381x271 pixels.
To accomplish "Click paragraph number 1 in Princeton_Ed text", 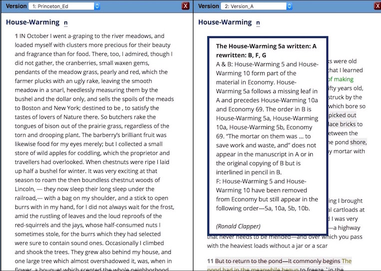I will 16,36.
